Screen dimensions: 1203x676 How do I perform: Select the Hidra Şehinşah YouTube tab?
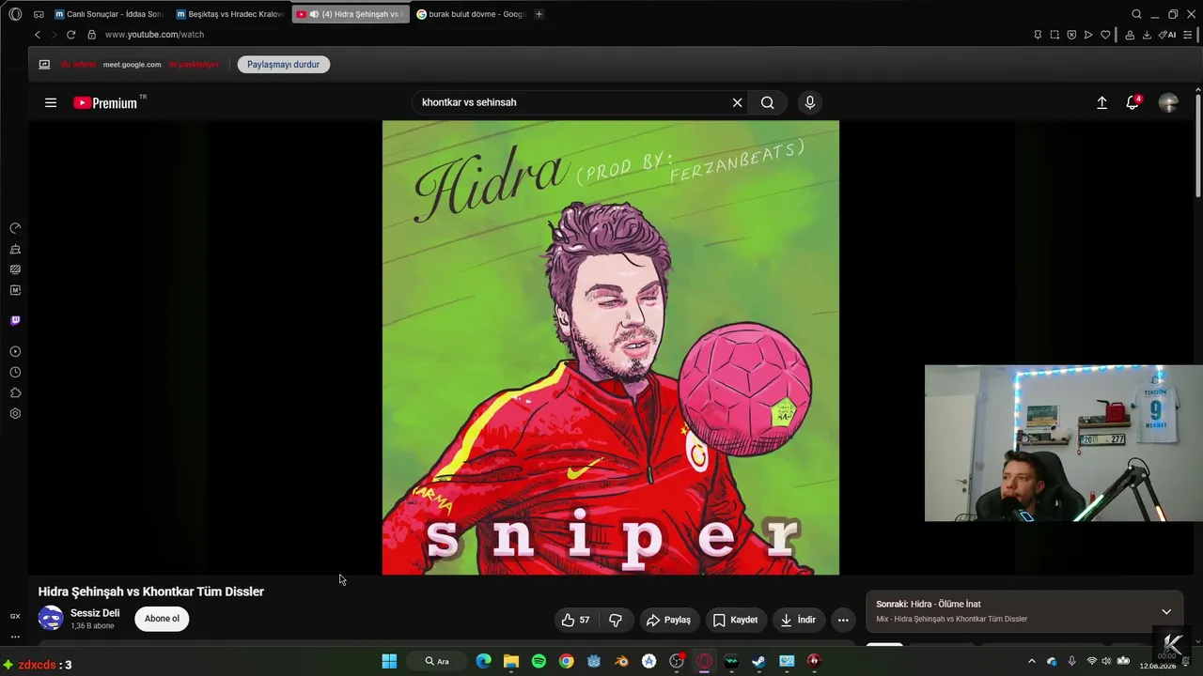[351, 14]
